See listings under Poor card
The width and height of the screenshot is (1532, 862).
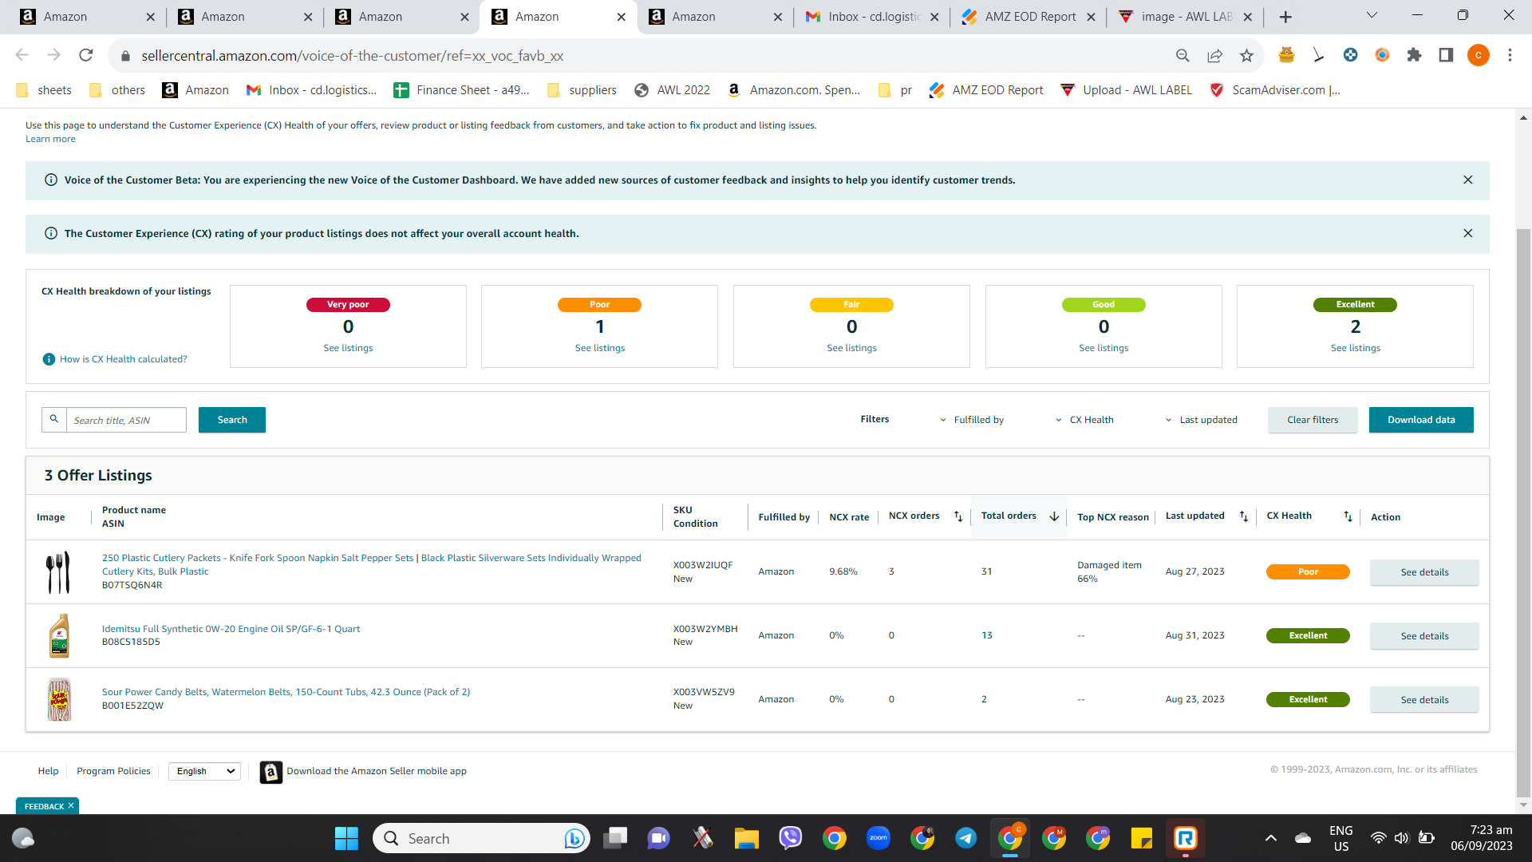coord(600,348)
